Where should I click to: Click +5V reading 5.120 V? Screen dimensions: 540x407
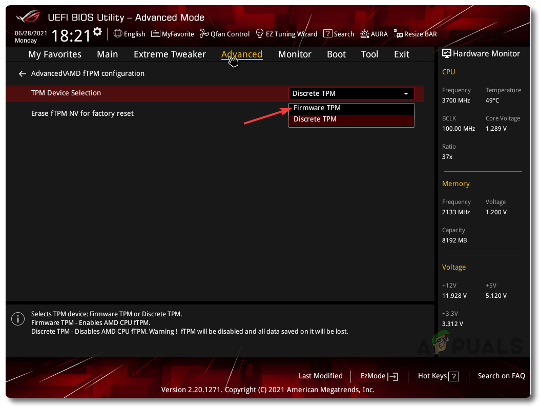tap(496, 296)
